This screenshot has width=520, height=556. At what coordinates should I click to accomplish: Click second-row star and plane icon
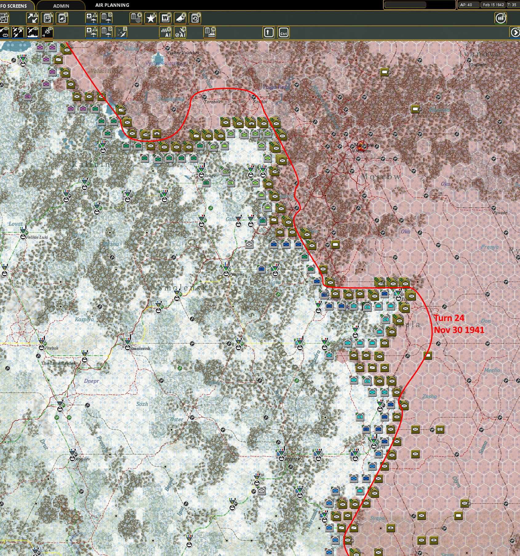click(91, 32)
